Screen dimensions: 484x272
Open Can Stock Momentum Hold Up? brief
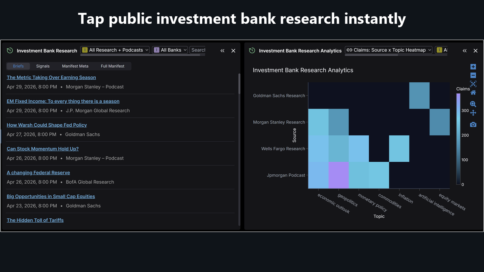click(43, 149)
